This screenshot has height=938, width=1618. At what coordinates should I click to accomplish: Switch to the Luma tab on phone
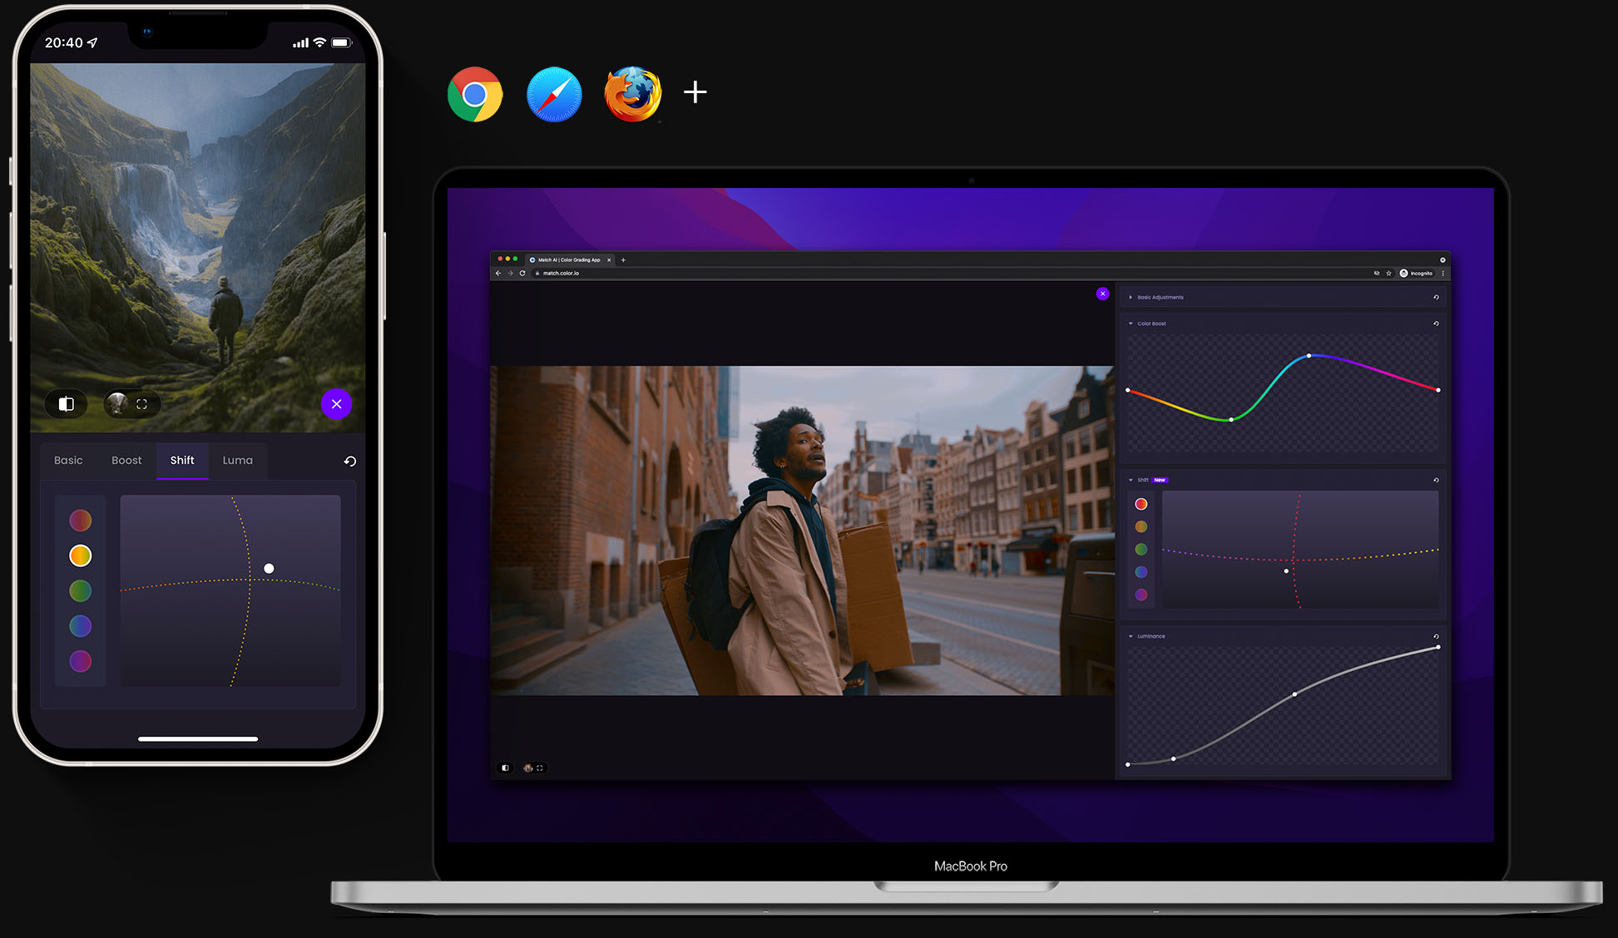237,461
